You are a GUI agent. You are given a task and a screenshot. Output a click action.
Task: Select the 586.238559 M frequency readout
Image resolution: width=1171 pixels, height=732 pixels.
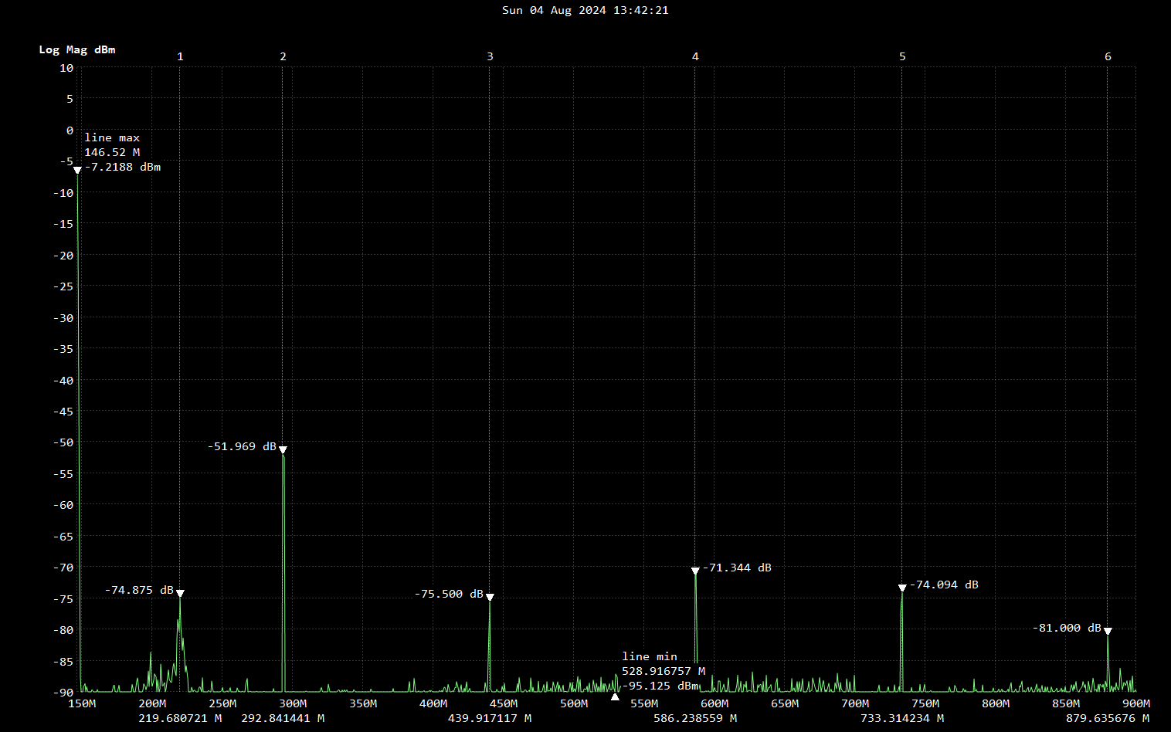pyautogui.click(x=695, y=718)
